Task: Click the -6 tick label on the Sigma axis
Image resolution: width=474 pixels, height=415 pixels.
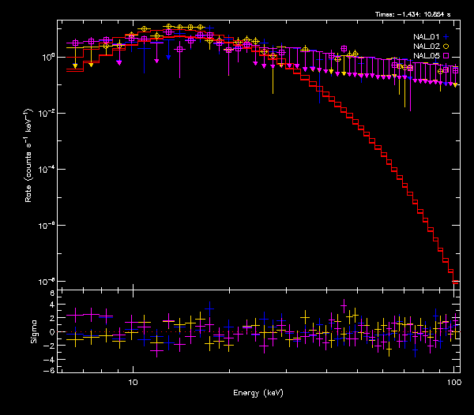Action: click(50, 370)
